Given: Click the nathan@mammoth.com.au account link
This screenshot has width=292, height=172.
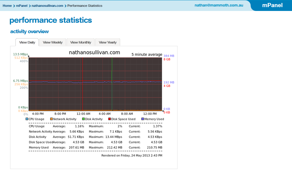Looking at the screenshot, I should click(219, 5).
